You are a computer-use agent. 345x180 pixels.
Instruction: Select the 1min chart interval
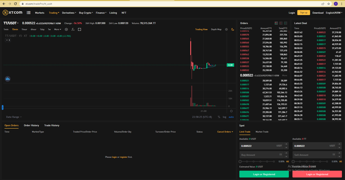[6, 29]
